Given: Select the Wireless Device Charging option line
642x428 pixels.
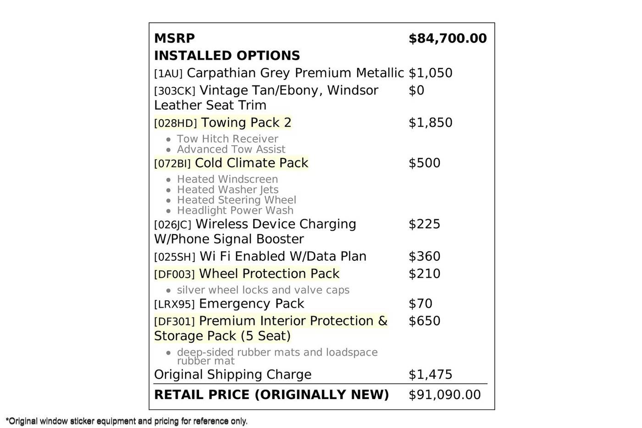Looking at the screenshot, I should [255, 231].
